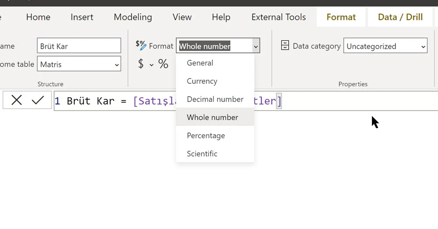
Task: Select Whole number in the dropdown list
Action: coord(215,117)
